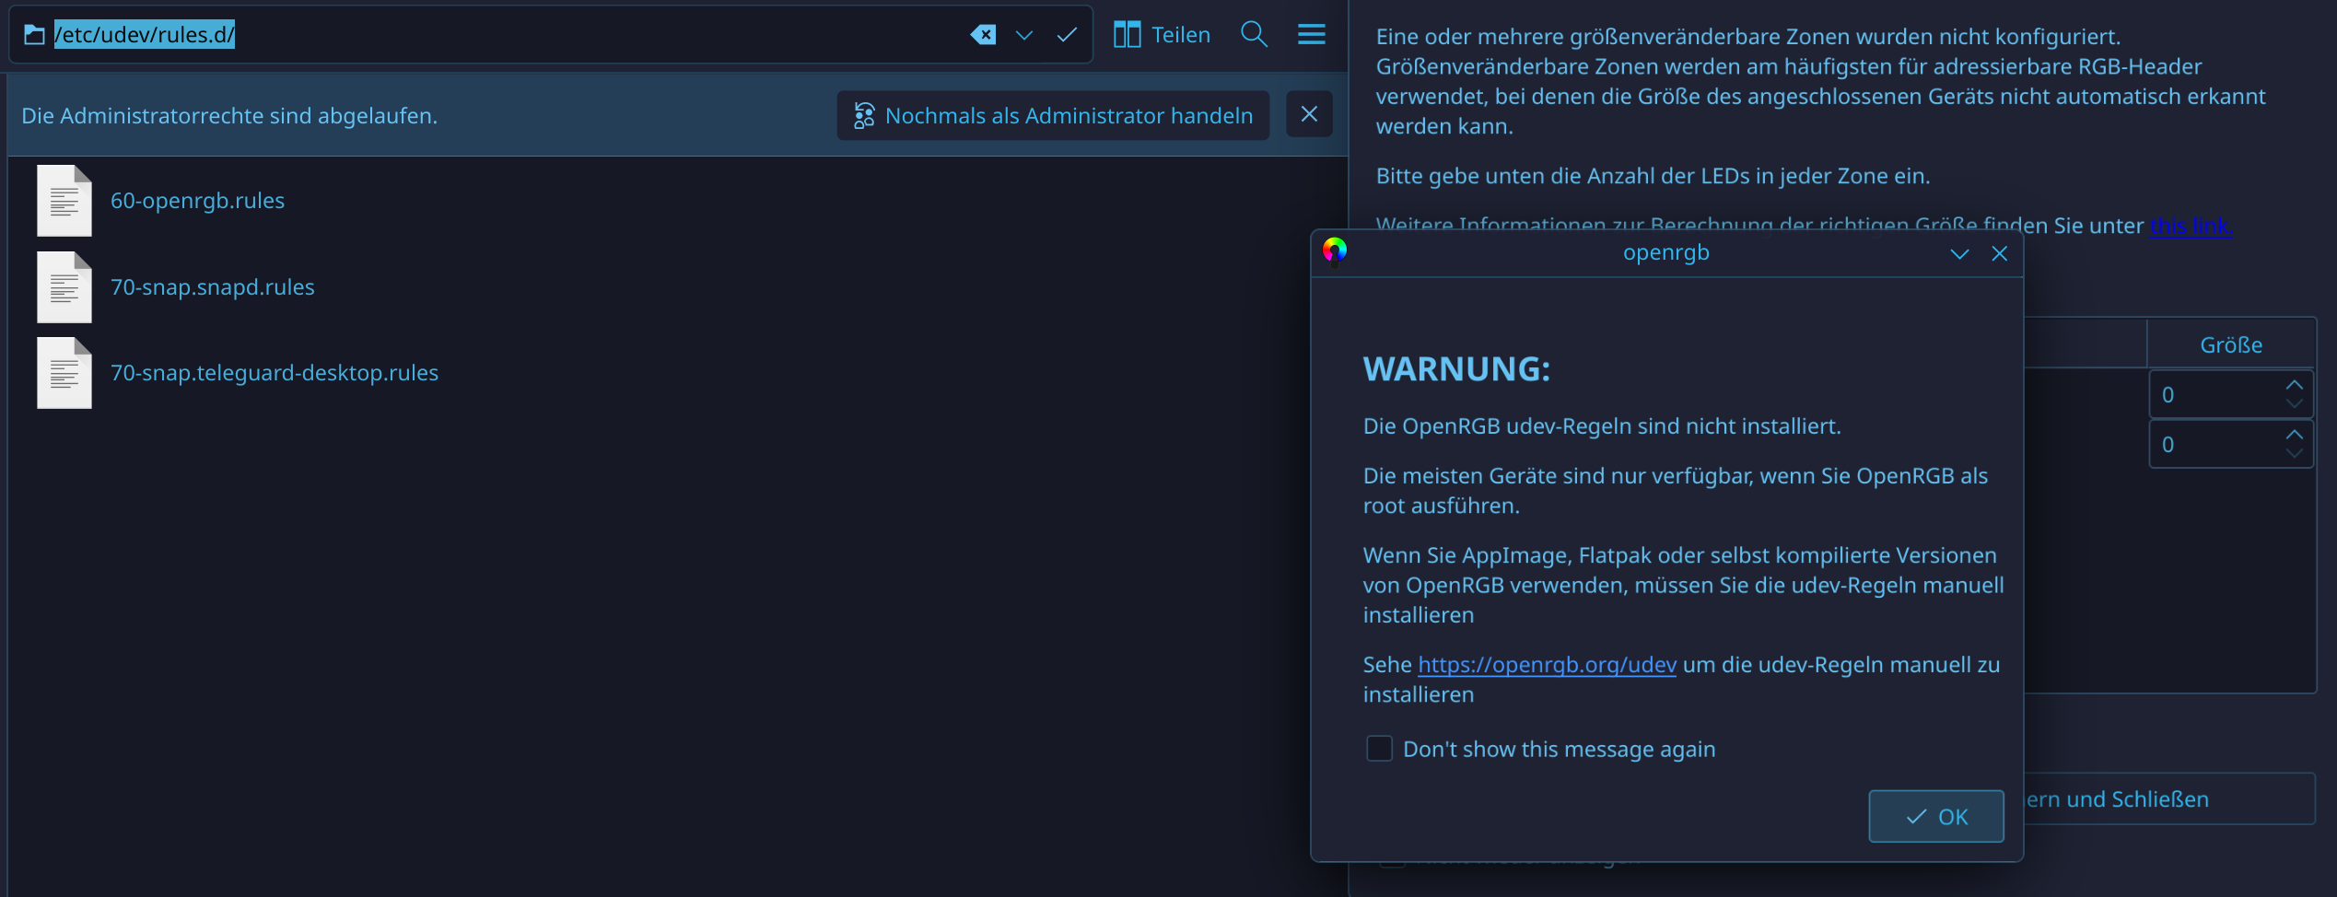Click the 60-openrgb.rules file icon
Image resolution: width=2337 pixels, height=897 pixels.
pos(64,201)
